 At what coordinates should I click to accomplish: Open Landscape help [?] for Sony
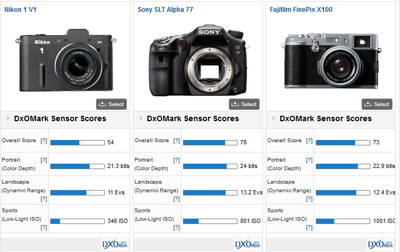click(x=177, y=199)
